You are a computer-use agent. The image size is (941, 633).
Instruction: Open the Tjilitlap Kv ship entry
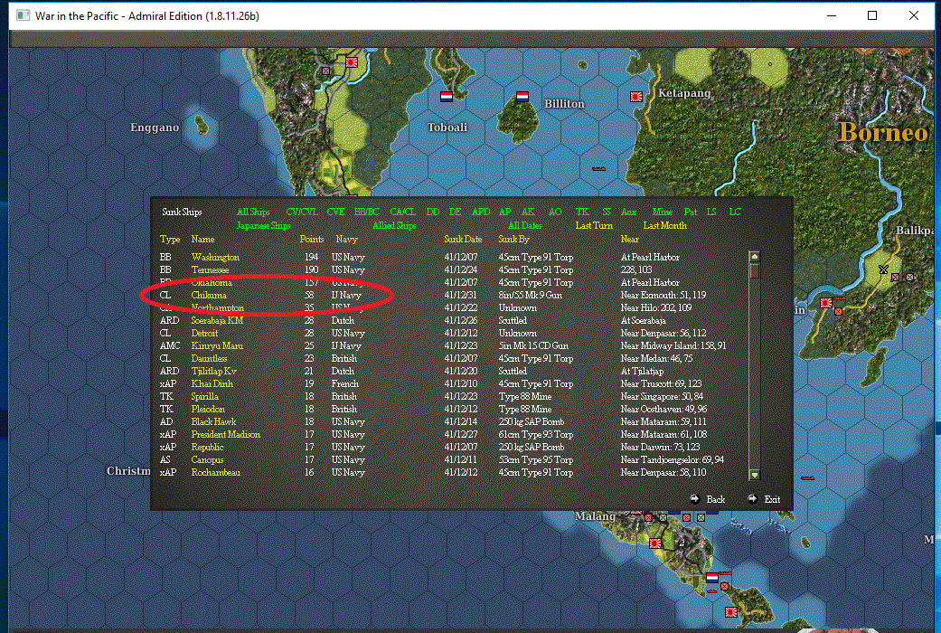213,371
